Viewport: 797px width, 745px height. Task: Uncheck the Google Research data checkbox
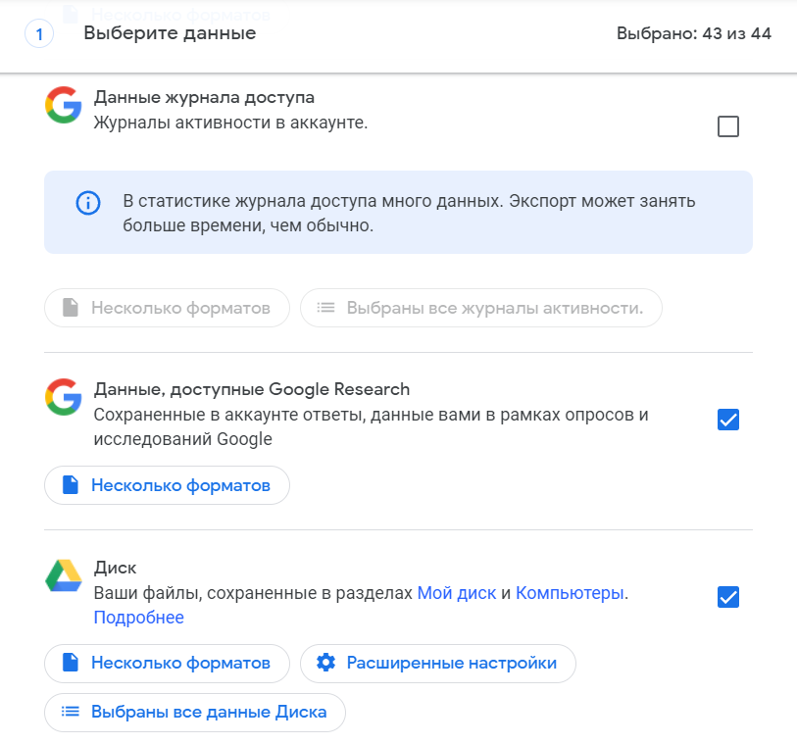(728, 420)
